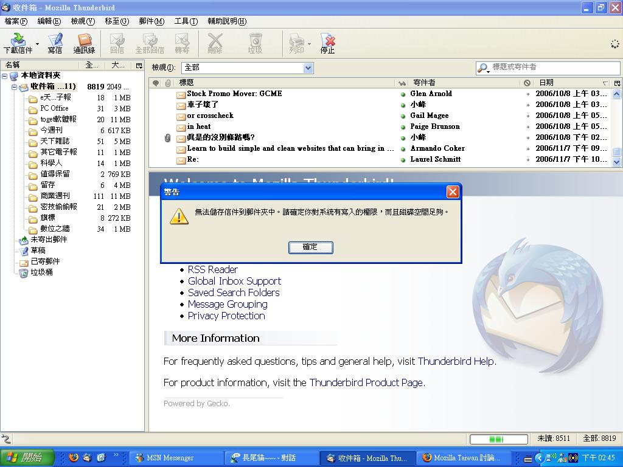Click the 轉寄 forward icon
Viewport: 623px width, 467px height.
click(x=182, y=43)
